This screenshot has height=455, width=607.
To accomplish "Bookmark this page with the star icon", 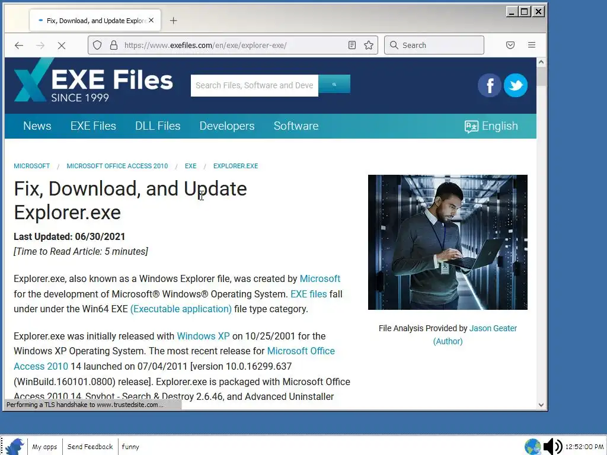I will point(369,45).
